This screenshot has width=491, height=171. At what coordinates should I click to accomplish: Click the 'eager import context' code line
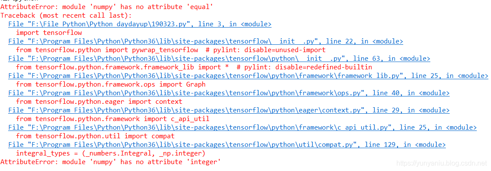click(99, 102)
